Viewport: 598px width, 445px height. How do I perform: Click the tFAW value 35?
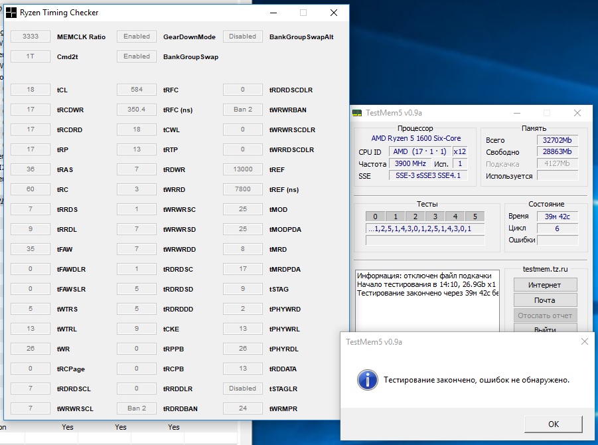coord(31,249)
